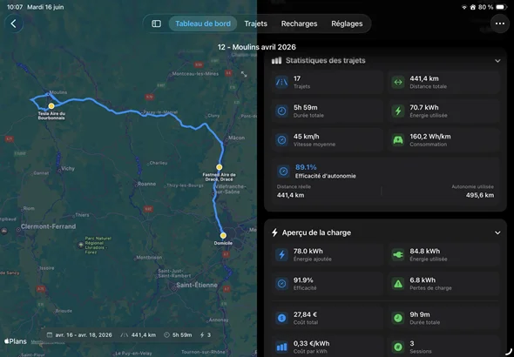Click the 70.7 kWh energy bolt icon
This screenshot has height=357, width=514.
click(x=398, y=111)
